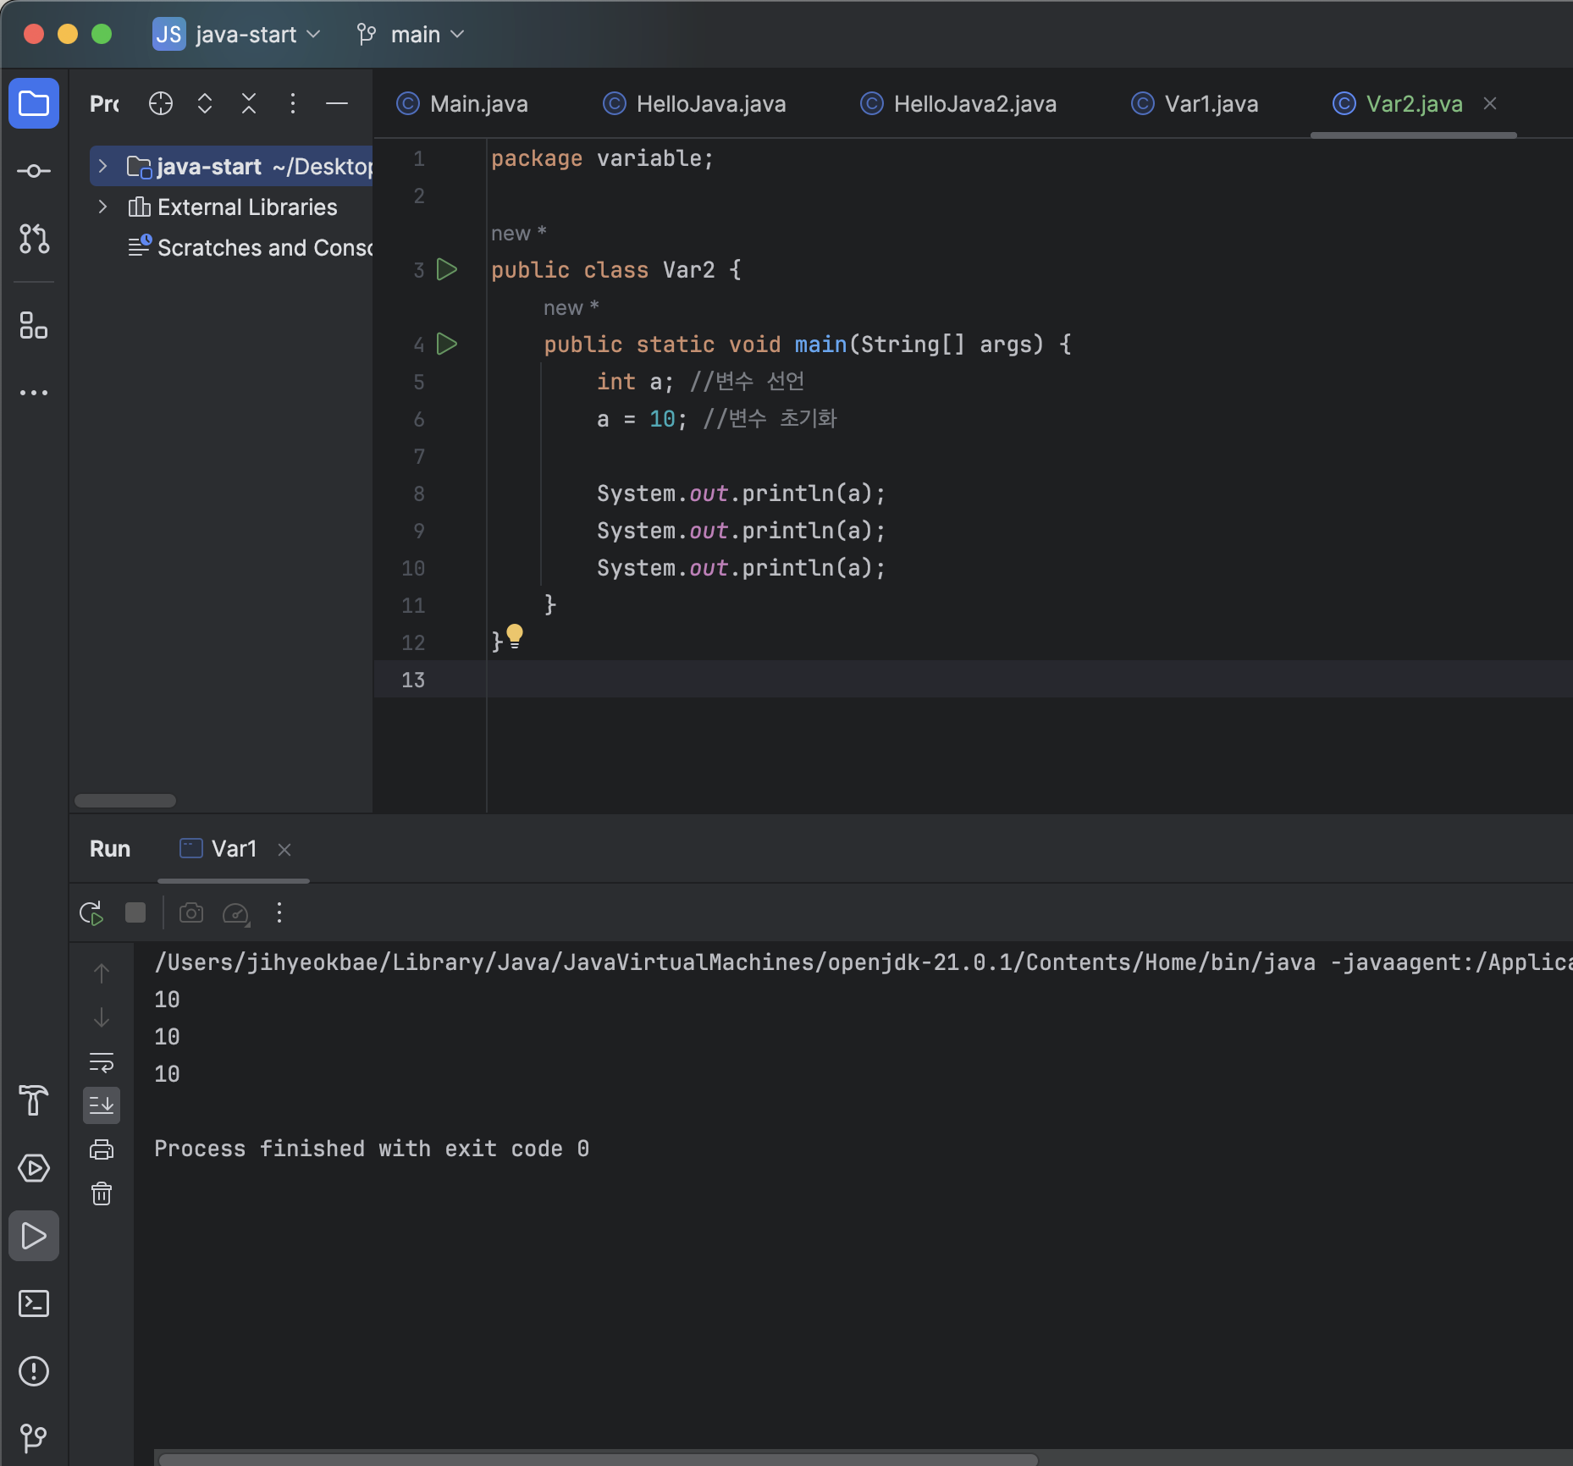The width and height of the screenshot is (1573, 1466).
Task: Toggle scroll to end in console
Action: [102, 1105]
